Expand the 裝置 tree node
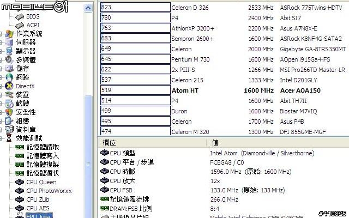Viewport: 349px width, 218px height. click(x=1, y=95)
